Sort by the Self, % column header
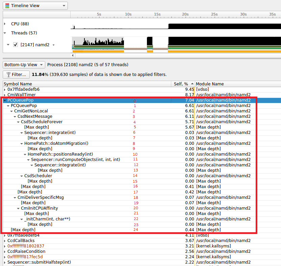 tap(183, 84)
